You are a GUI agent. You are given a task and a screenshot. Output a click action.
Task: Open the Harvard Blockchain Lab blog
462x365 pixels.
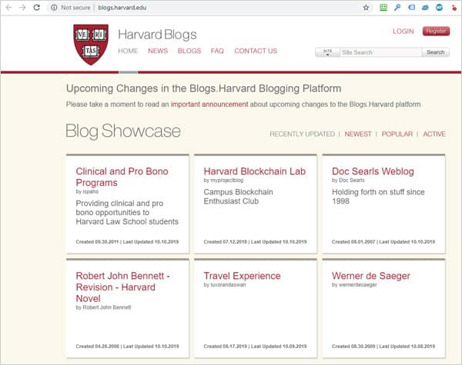click(255, 171)
